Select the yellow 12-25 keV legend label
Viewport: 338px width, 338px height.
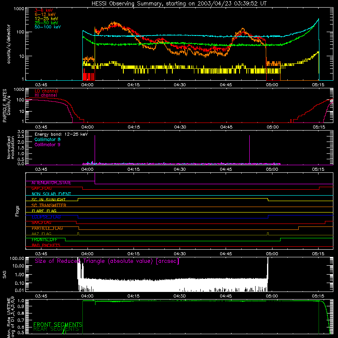coord(46,19)
